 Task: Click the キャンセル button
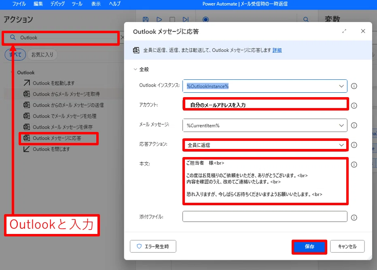click(x=347, y=247)
